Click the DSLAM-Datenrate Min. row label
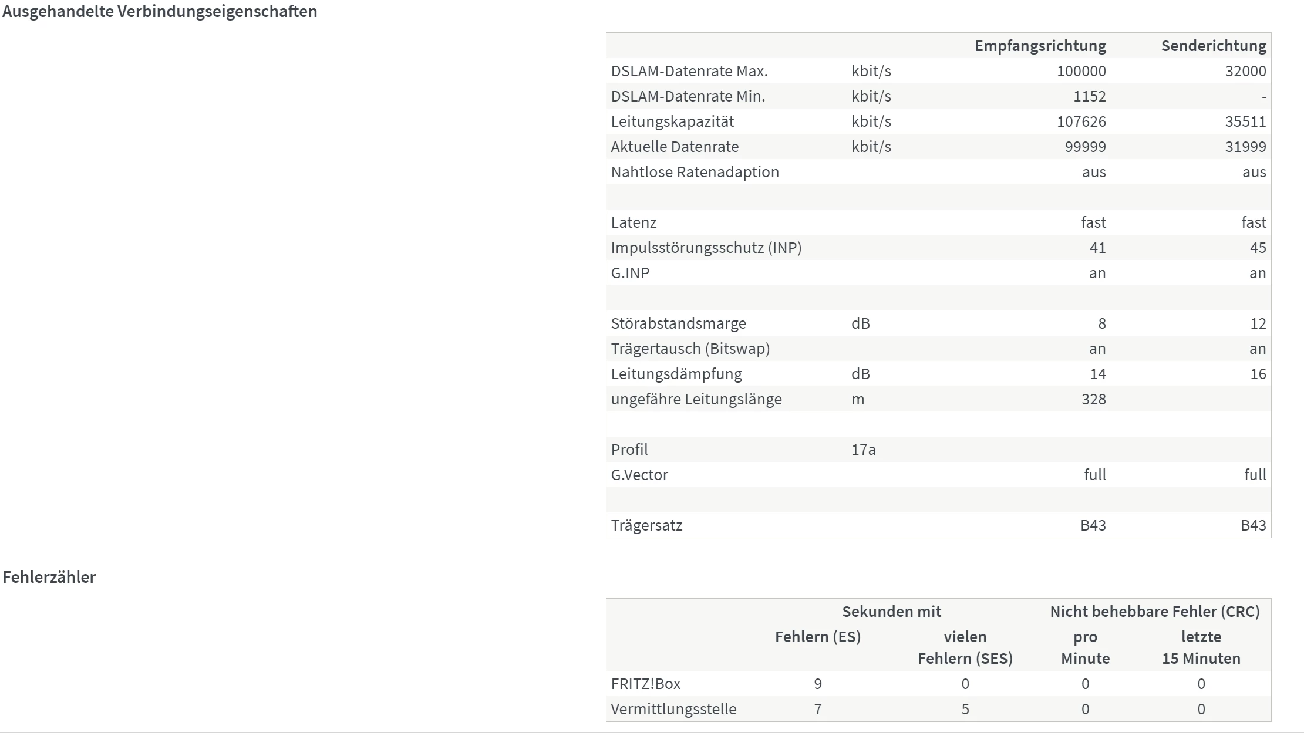This screenshot has width=1304, height=736. pos(688,96)
